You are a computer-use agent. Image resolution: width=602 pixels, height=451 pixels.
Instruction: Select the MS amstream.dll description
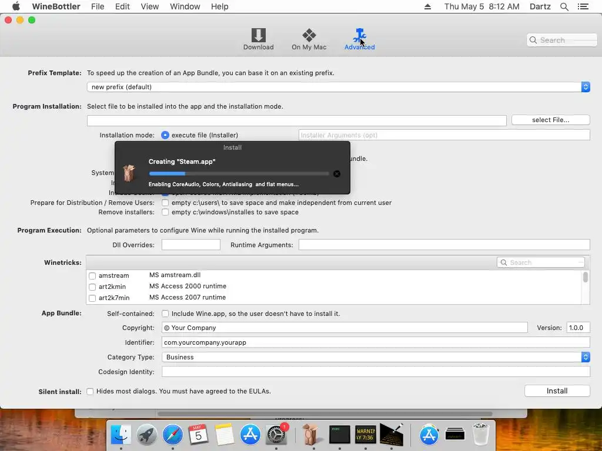tap(175, 275)
